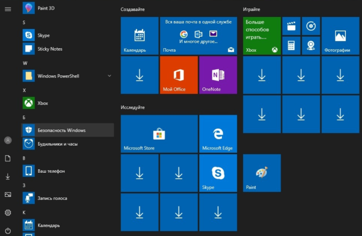Screen dimensions: 362x236
Task: Open the Calculator small tile
Action: coord(291,45)
